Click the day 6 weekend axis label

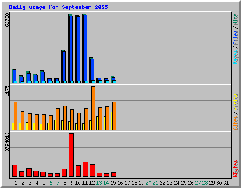click(x=51, y=183)
